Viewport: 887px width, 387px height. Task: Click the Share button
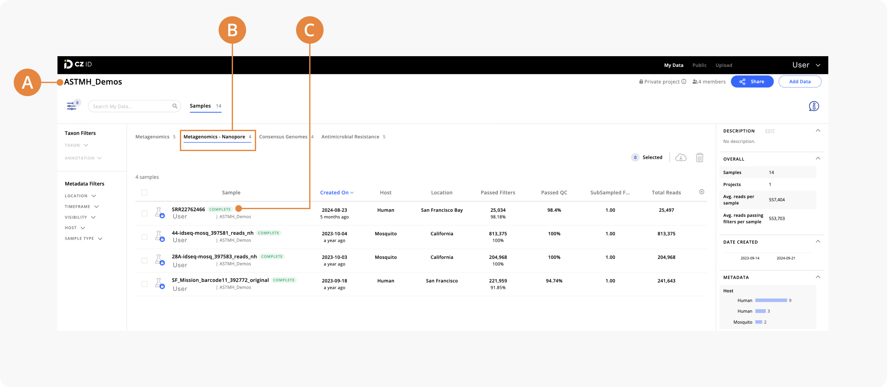(752, 81)
